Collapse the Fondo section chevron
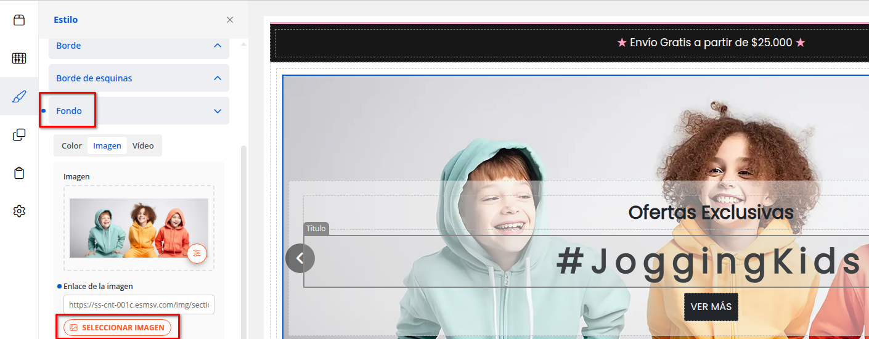 (x=217, y=111)
